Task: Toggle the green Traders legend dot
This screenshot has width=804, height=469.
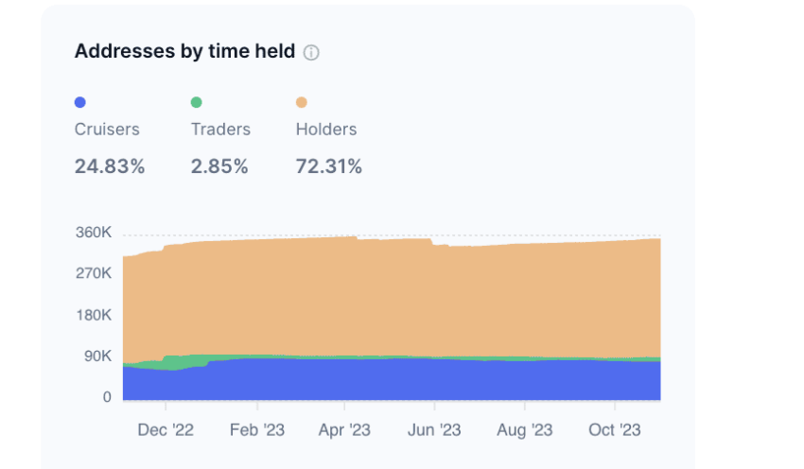Action: pos(196,102)
